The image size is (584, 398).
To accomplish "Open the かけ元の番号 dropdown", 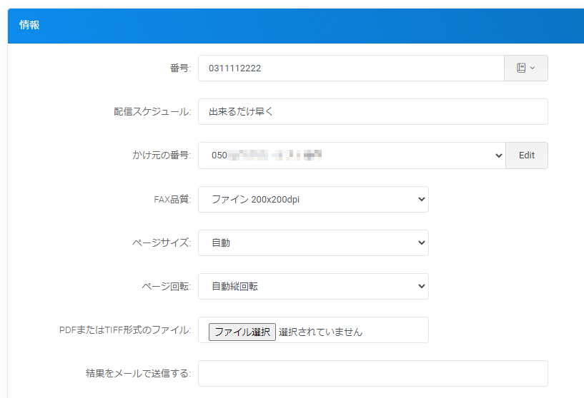I will pos(352,155).
